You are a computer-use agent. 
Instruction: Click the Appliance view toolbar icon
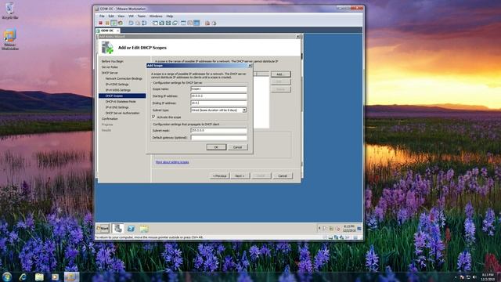click(189, 23)
